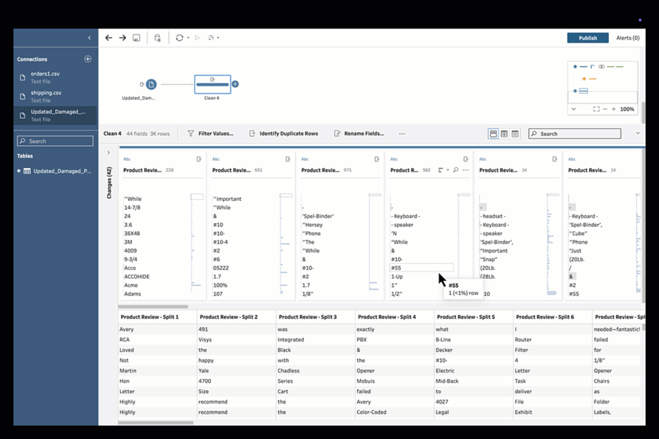This screenshot has height=439, width=659.
Task: Collapse the left connections pane
Action: point(89,38)
